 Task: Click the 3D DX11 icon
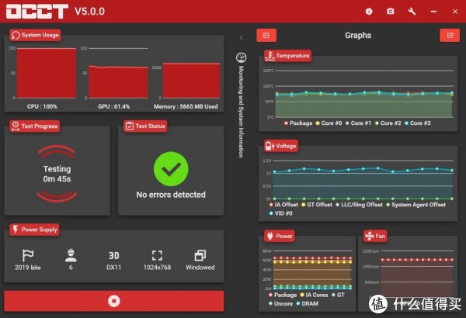pyautogui.click(x=114, y=256)
